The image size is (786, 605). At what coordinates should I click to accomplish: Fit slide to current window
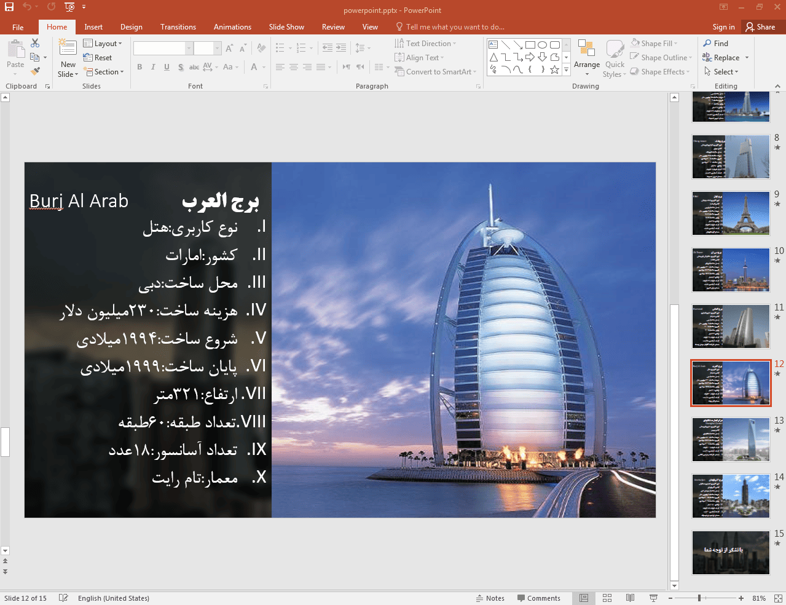point(778,598)
